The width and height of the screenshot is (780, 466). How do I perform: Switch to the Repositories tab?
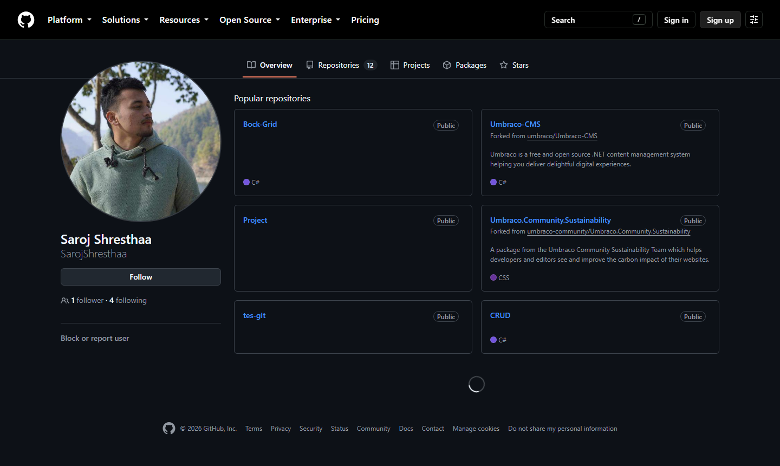click(x=341, y=65)
